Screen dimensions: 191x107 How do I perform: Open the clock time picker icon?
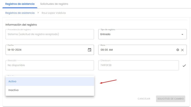pos(178,50)
